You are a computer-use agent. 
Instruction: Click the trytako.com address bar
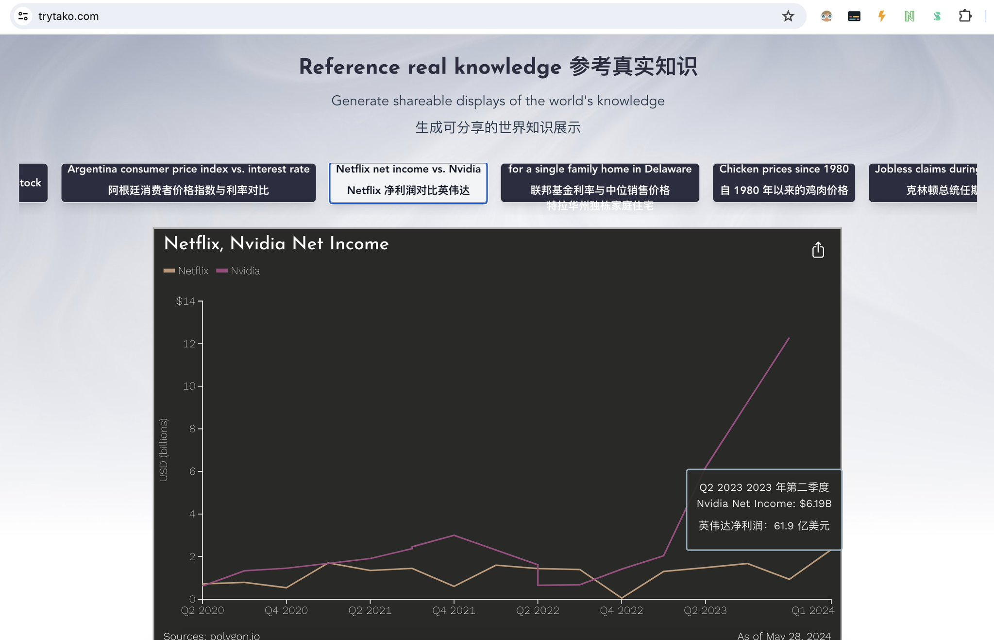[388, 17]
